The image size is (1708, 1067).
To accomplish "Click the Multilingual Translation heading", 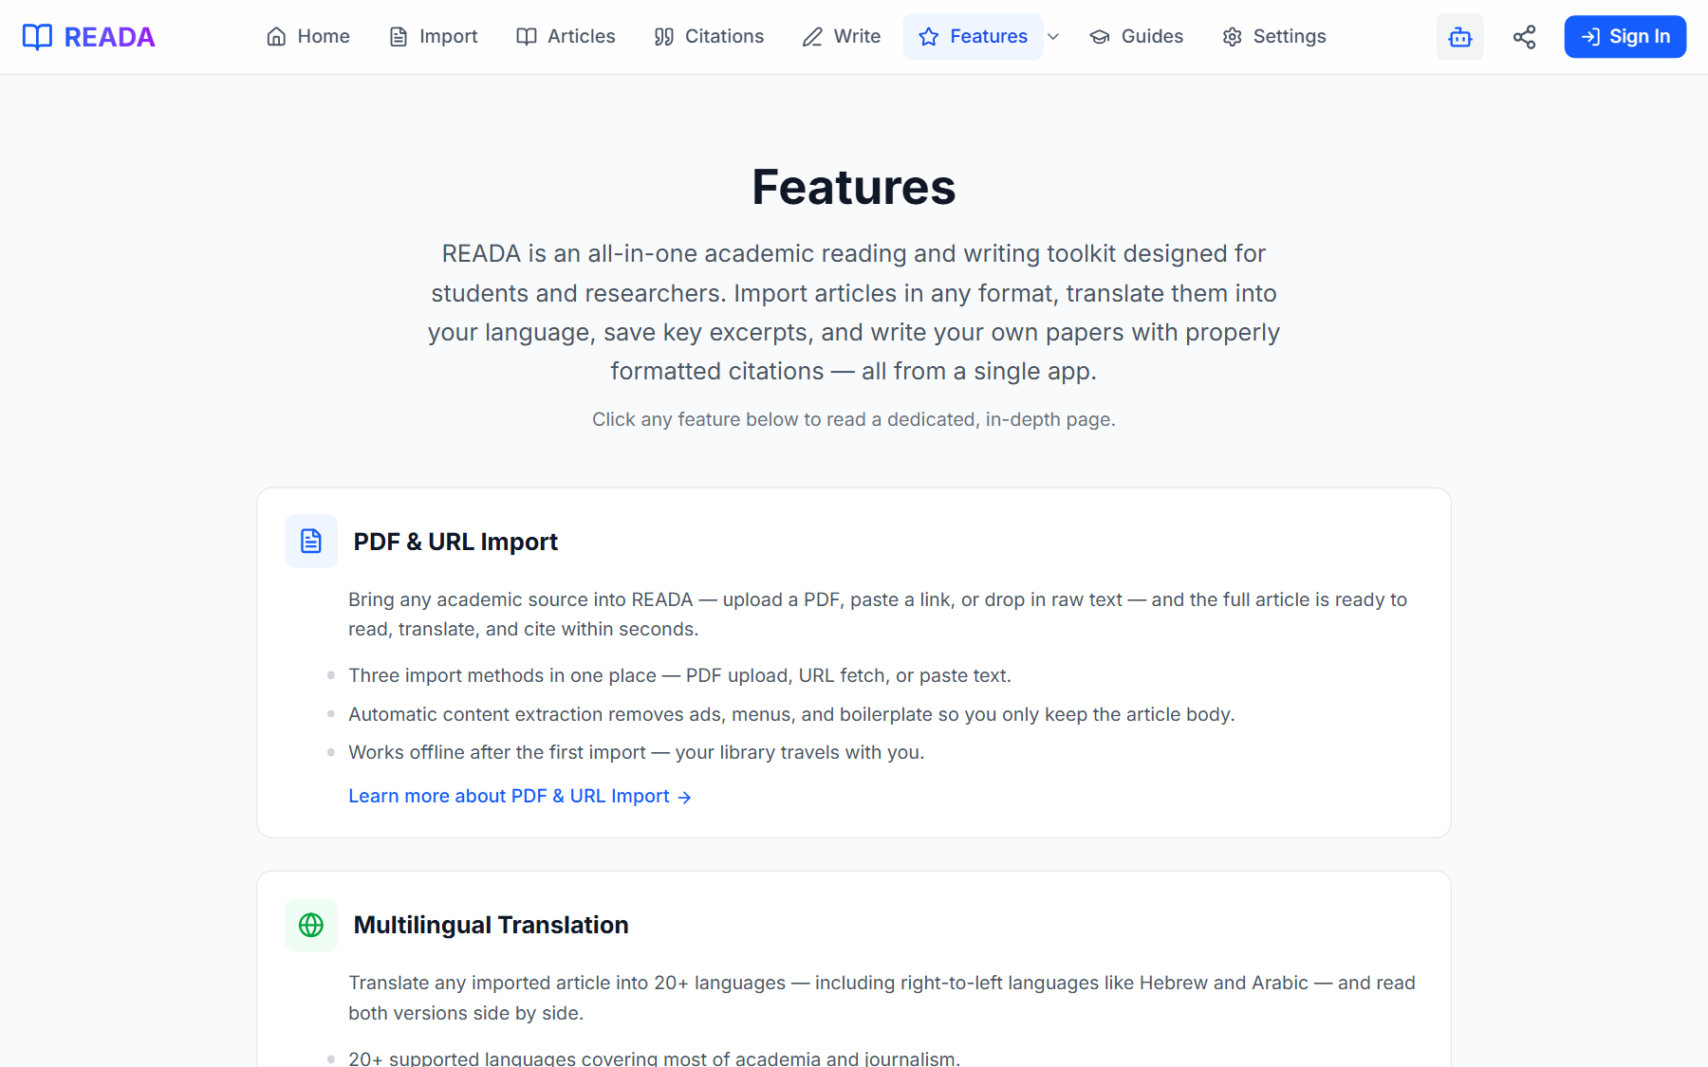I will pos(492,924).
